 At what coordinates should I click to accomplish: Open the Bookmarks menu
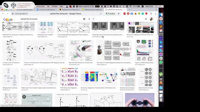pos(41,6)
